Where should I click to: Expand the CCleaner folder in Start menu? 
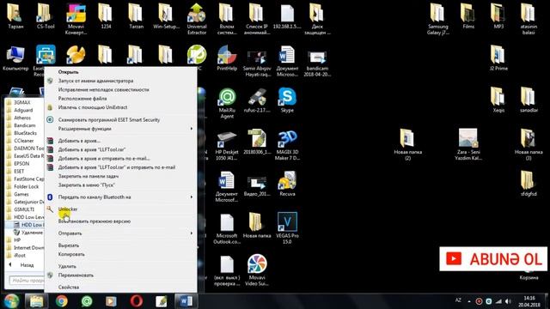click(25, 141)
